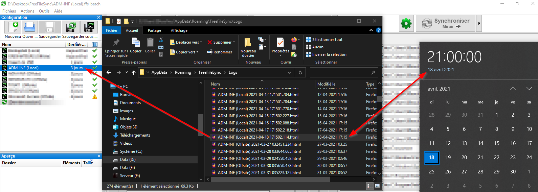The width and height of the screenshot is (538, 192).
Task: Go to previous month in calendar
Action: (x=513, y=89)
